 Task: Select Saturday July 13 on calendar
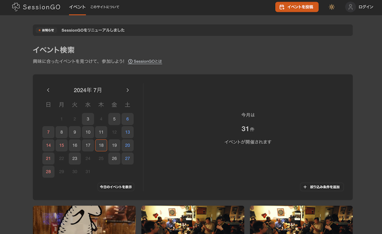pos(127,132)
